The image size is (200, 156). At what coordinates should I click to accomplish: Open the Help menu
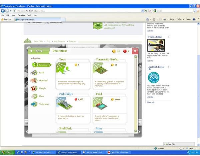click(x=35, y=15)
